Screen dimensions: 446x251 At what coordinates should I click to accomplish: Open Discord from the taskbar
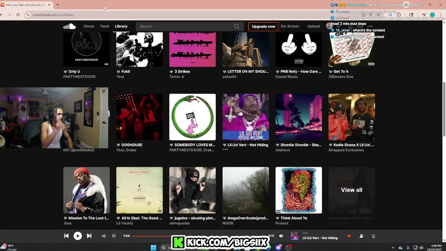pyautogui.click(x=278, y=248)
